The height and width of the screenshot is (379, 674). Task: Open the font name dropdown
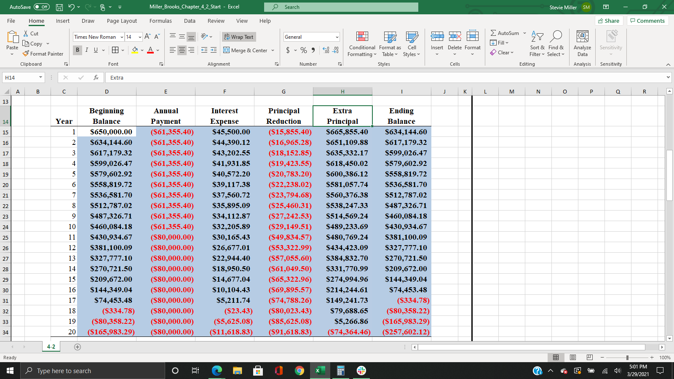(x=122, y=37)
